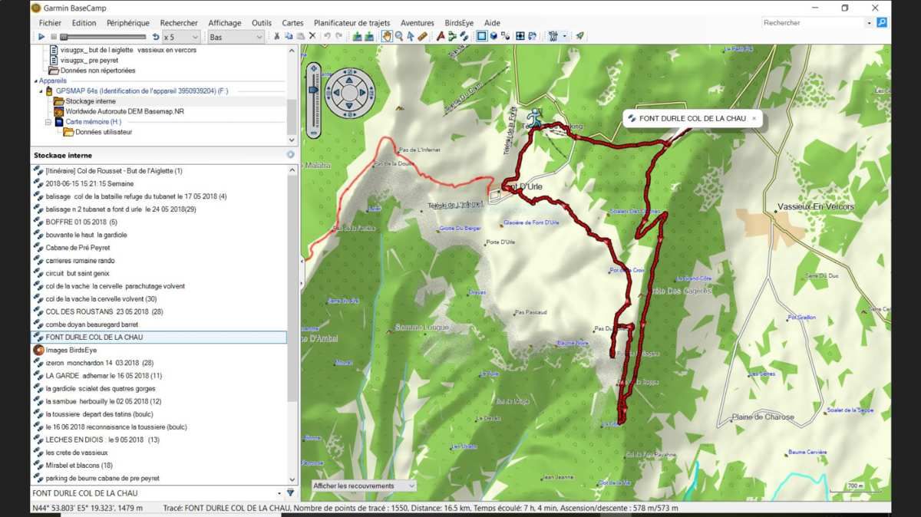The width and height of the screenshot is (921, 517).
Task: Select Stockage interne in the device tree
Action: (91, 101)
